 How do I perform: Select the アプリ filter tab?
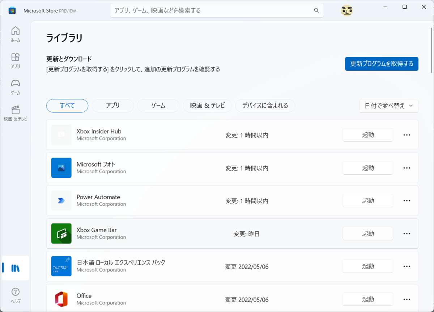pos(113,106)
